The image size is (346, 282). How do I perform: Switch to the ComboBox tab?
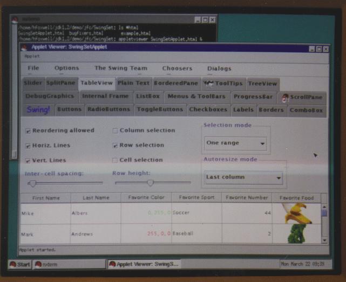pos(306,111)
